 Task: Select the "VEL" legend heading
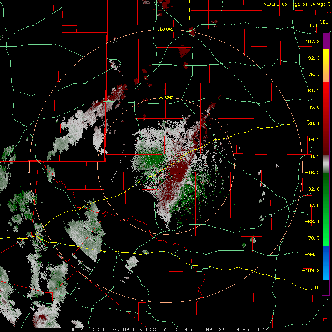pyautogui.click(x=324, y=22)
